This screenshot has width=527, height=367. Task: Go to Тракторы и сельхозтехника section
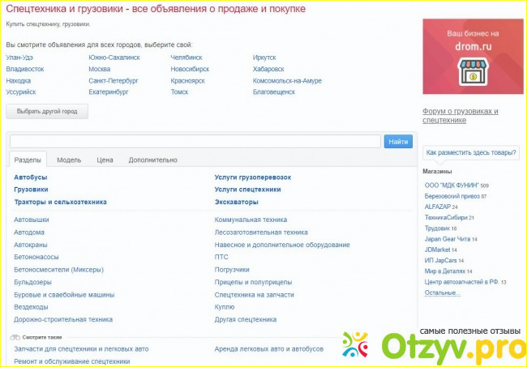60,202
